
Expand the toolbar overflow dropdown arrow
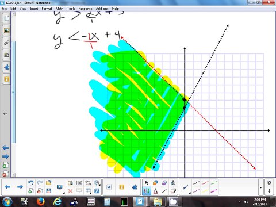(260, 187)
